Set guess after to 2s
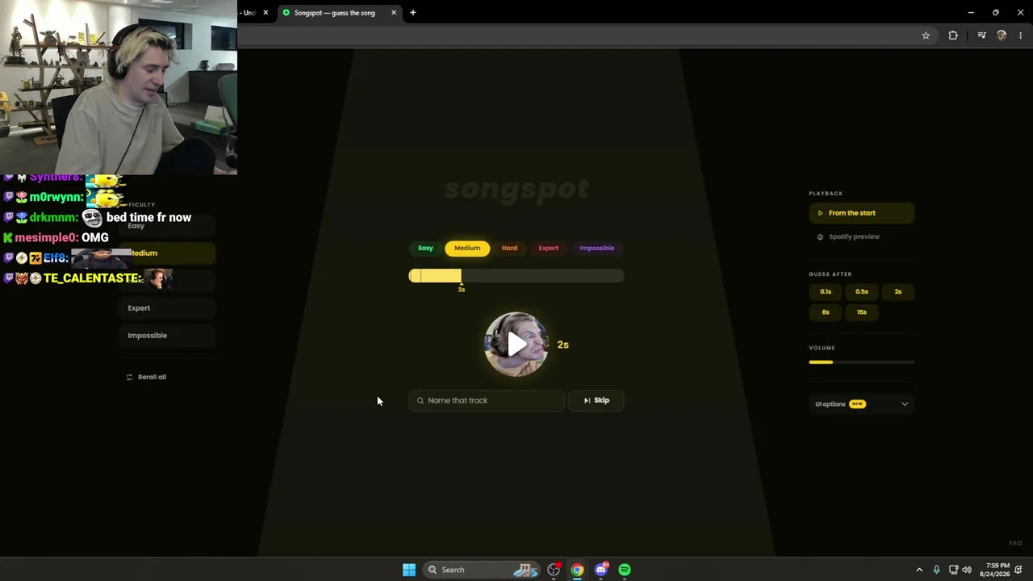Viewport: 1033px width, 581px height. click(898, 291)
